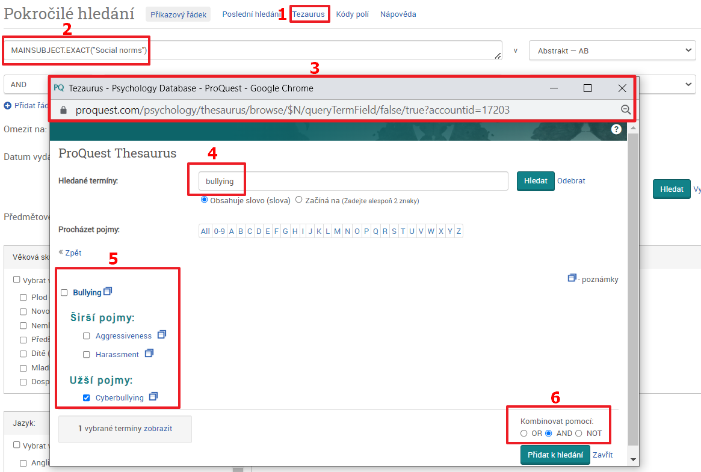Check the 'Plod' age group checkbox

pyautogui.click(x=23, y=298)
